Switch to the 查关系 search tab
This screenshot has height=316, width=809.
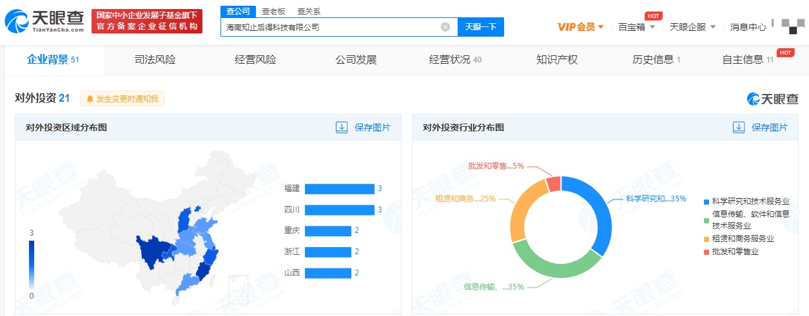(x=309, y=12)
